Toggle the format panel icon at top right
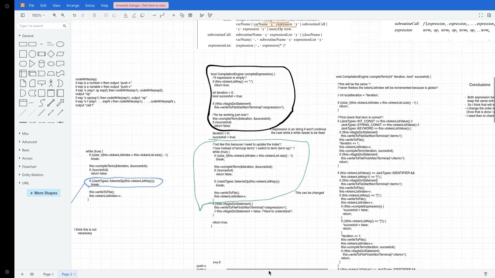This screenshot has height=278, width=495. click(489, 15)
